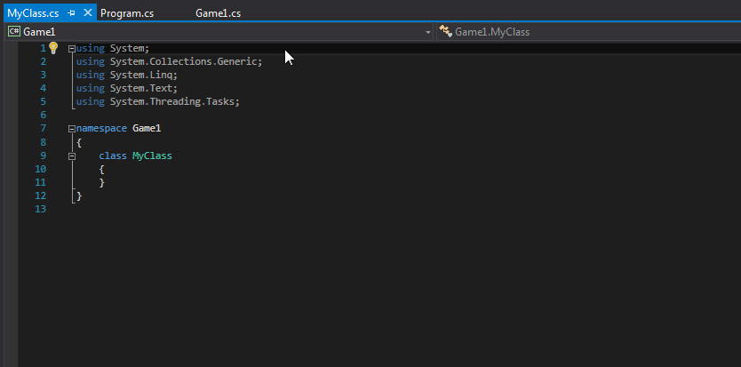The height and width of the screenshot is (367, 741).
Task: Open the Game1 project dropdown arrow
Action: pyautogui.click(x=428, y=32)
